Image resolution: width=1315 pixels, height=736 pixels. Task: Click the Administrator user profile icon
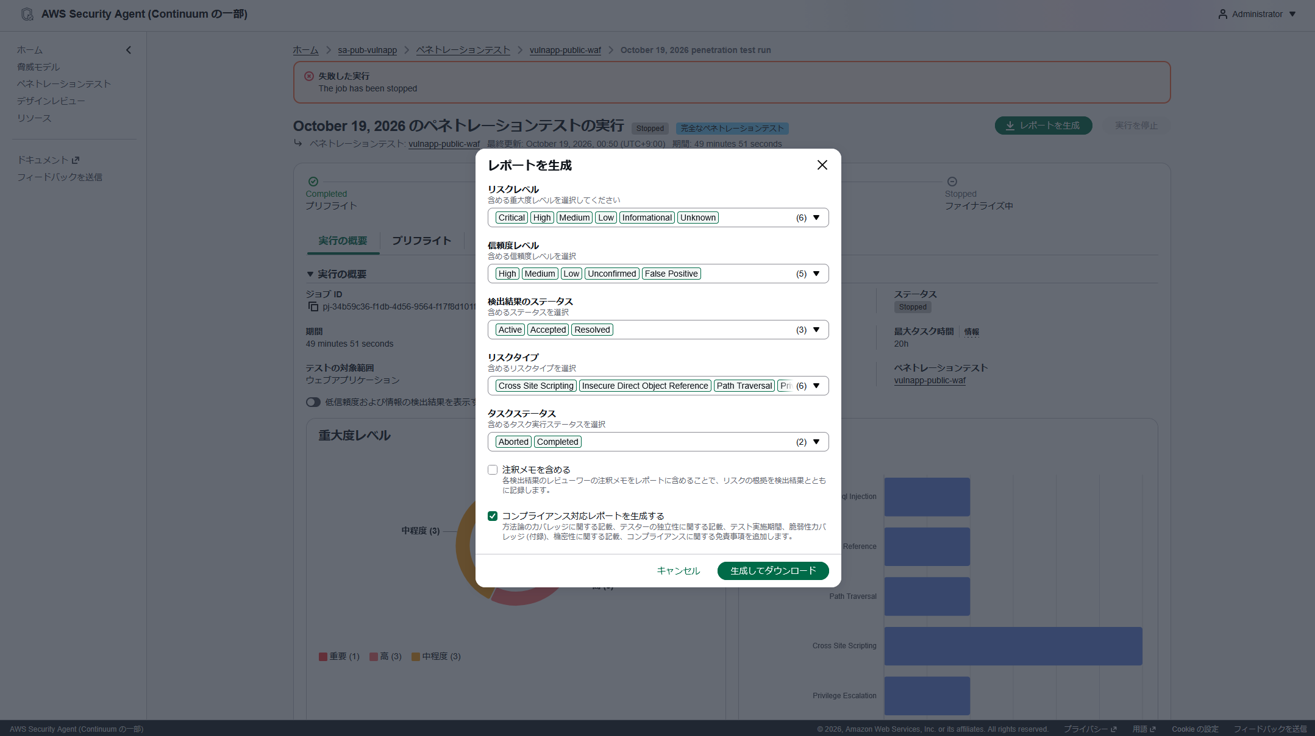click(x=1222, y=14)
